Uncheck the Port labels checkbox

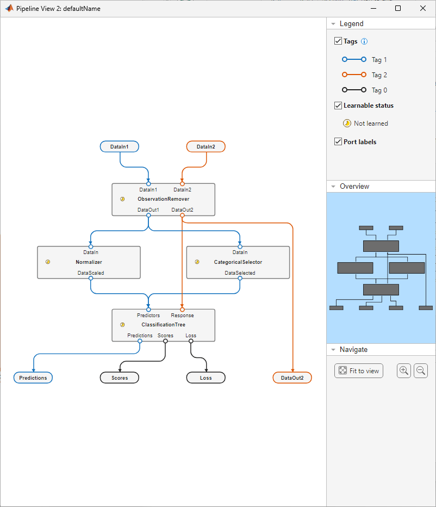338,143
